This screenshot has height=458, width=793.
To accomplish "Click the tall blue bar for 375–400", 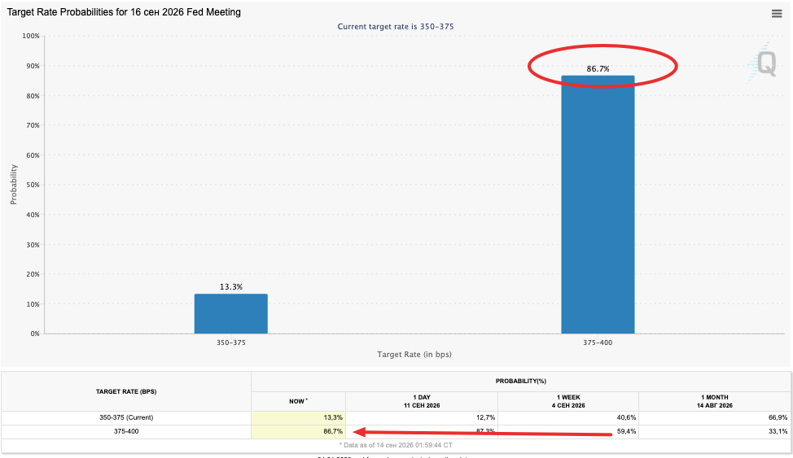I will pos(598,205).
